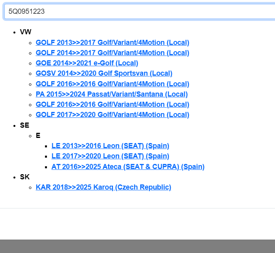This screenshot has height=253, width=275.
Task: Click the gray footer bar
Action: point(137,246)
